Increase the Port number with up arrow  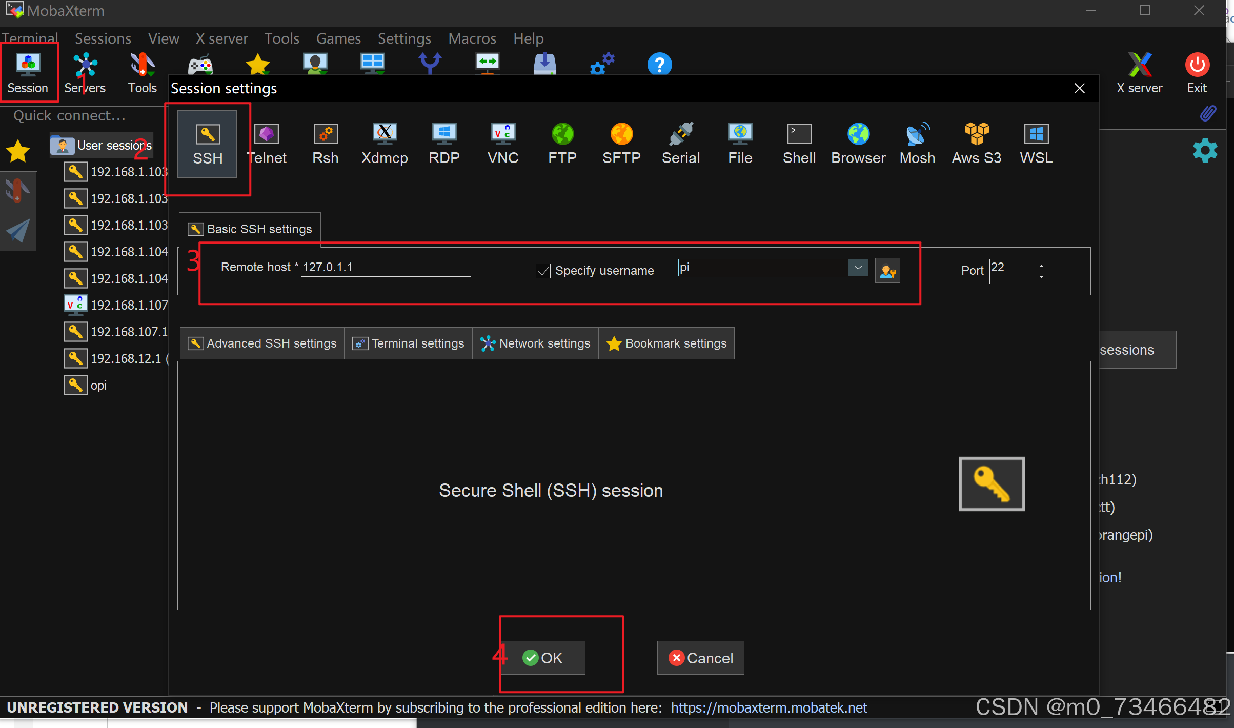1041,265
